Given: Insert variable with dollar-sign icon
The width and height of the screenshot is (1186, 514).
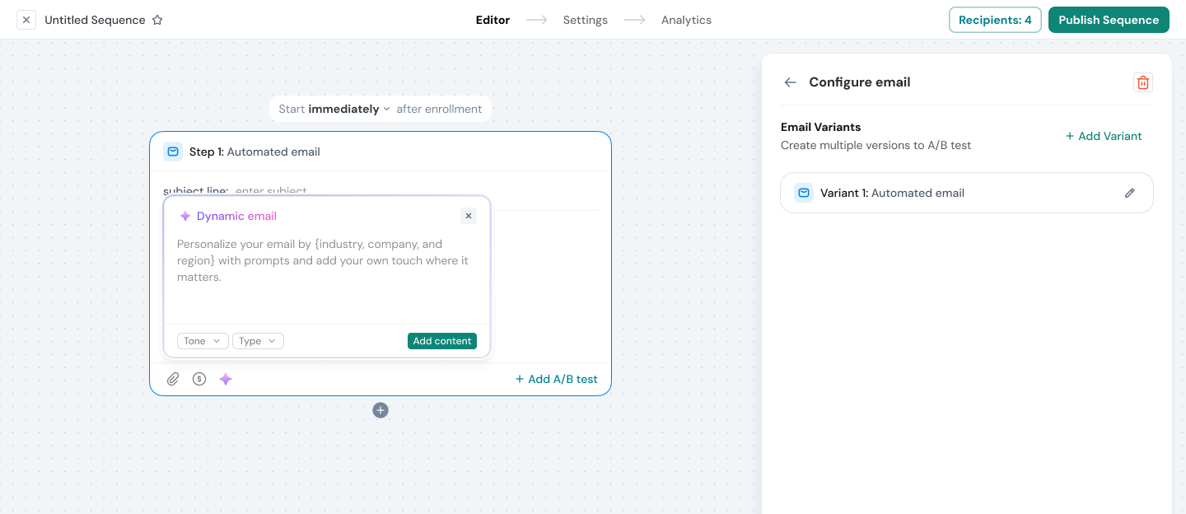Looking at the screenshot, I should pos(199,379).
